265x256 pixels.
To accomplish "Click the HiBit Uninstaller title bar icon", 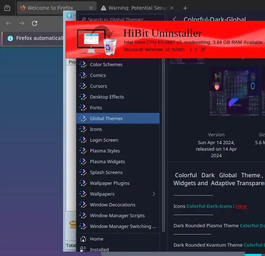I will [69, 15].
